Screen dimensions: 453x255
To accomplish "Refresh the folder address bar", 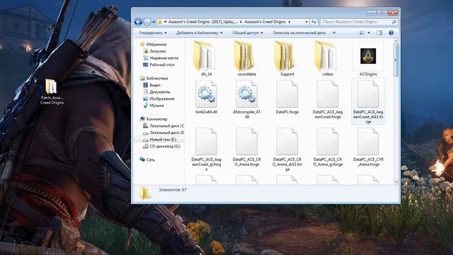I will (x=314, y=22).
